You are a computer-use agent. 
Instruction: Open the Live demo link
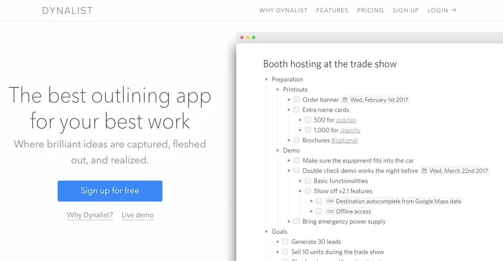click(137, 215)
